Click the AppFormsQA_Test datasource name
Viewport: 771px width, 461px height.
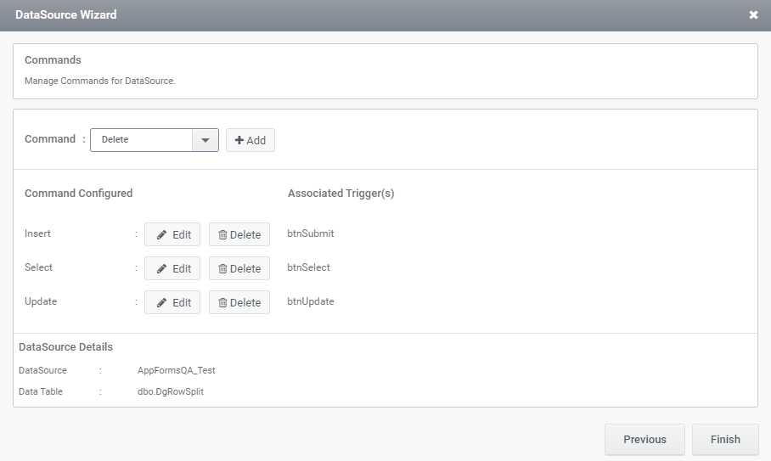pos(176,370)
